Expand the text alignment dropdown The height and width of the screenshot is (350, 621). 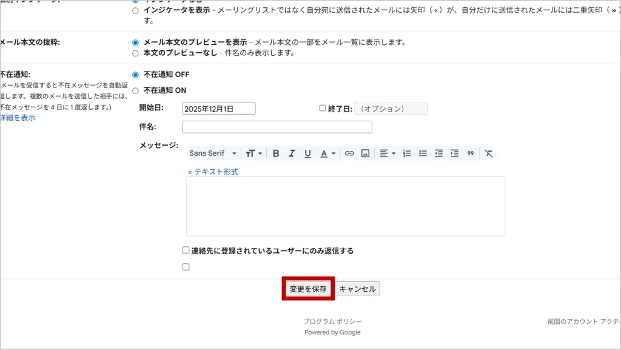[x=388, y=153]
